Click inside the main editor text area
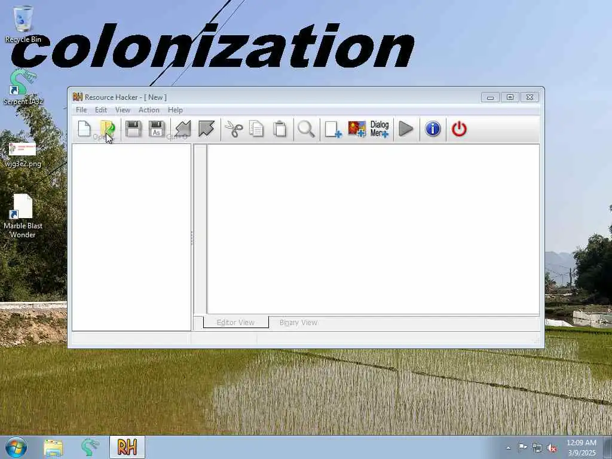Screen dimensions: 612x459 point(373,229)
